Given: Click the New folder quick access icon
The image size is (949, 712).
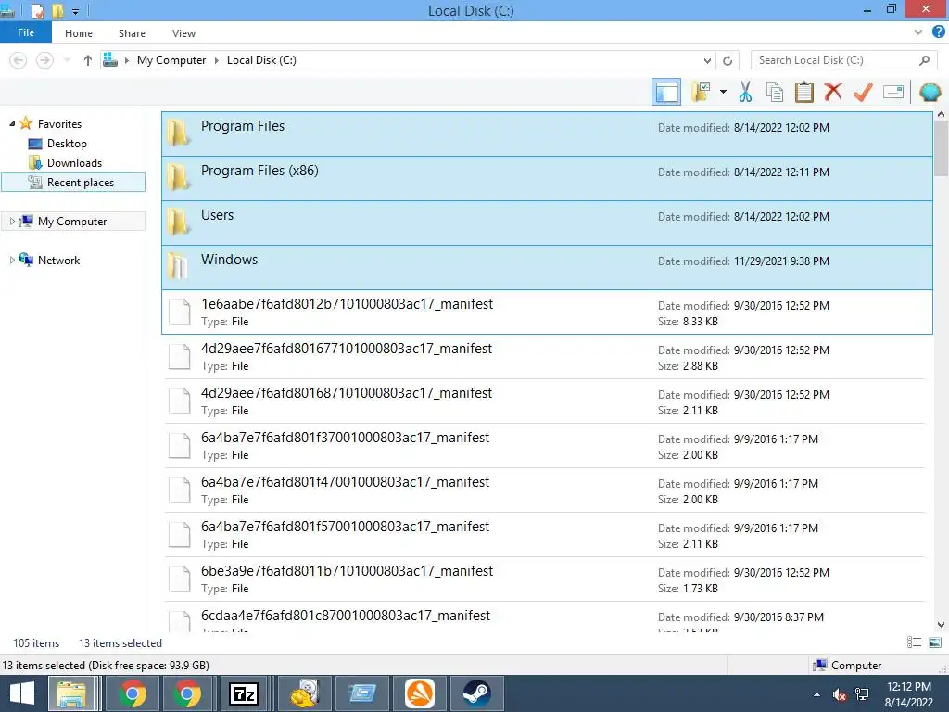Looking at the screenshot, I should coord(57,10).
